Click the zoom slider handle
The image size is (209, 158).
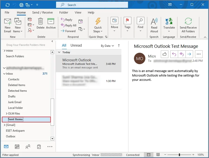click(179, 155)
